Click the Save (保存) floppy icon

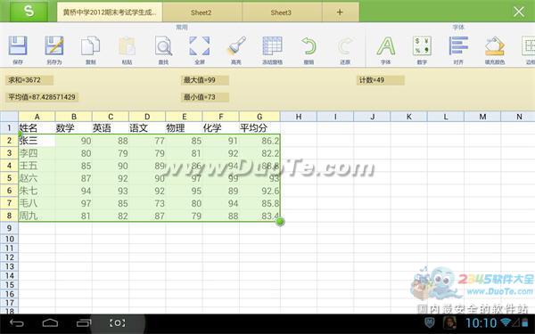(18, 45)
